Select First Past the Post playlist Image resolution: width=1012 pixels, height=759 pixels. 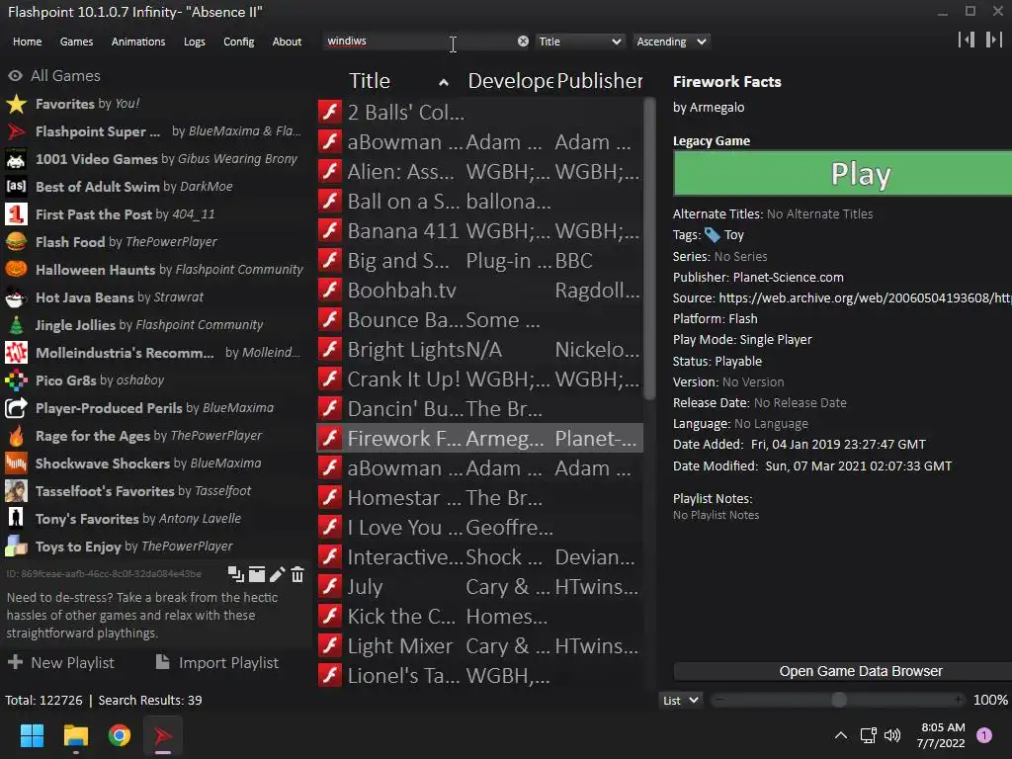[155, 214]
